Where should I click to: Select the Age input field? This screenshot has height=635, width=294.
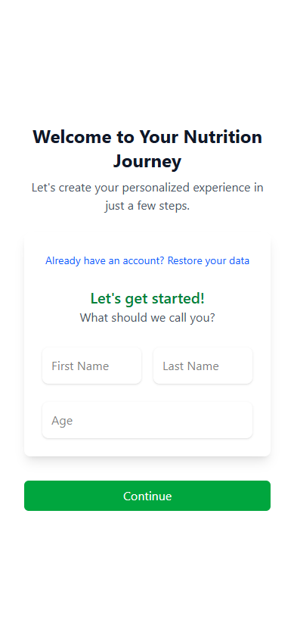147,420
